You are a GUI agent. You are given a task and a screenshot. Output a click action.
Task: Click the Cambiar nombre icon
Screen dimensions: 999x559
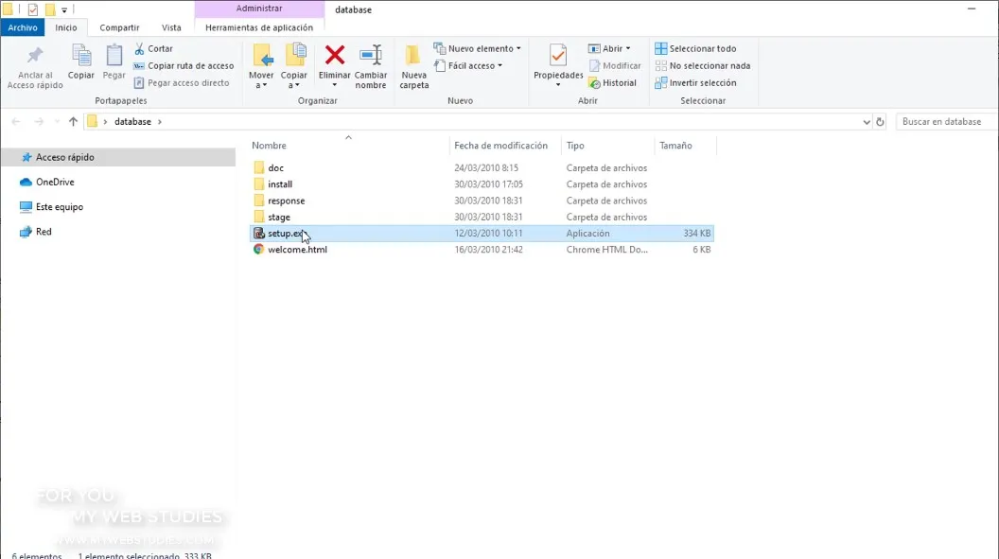coord(371,56)
